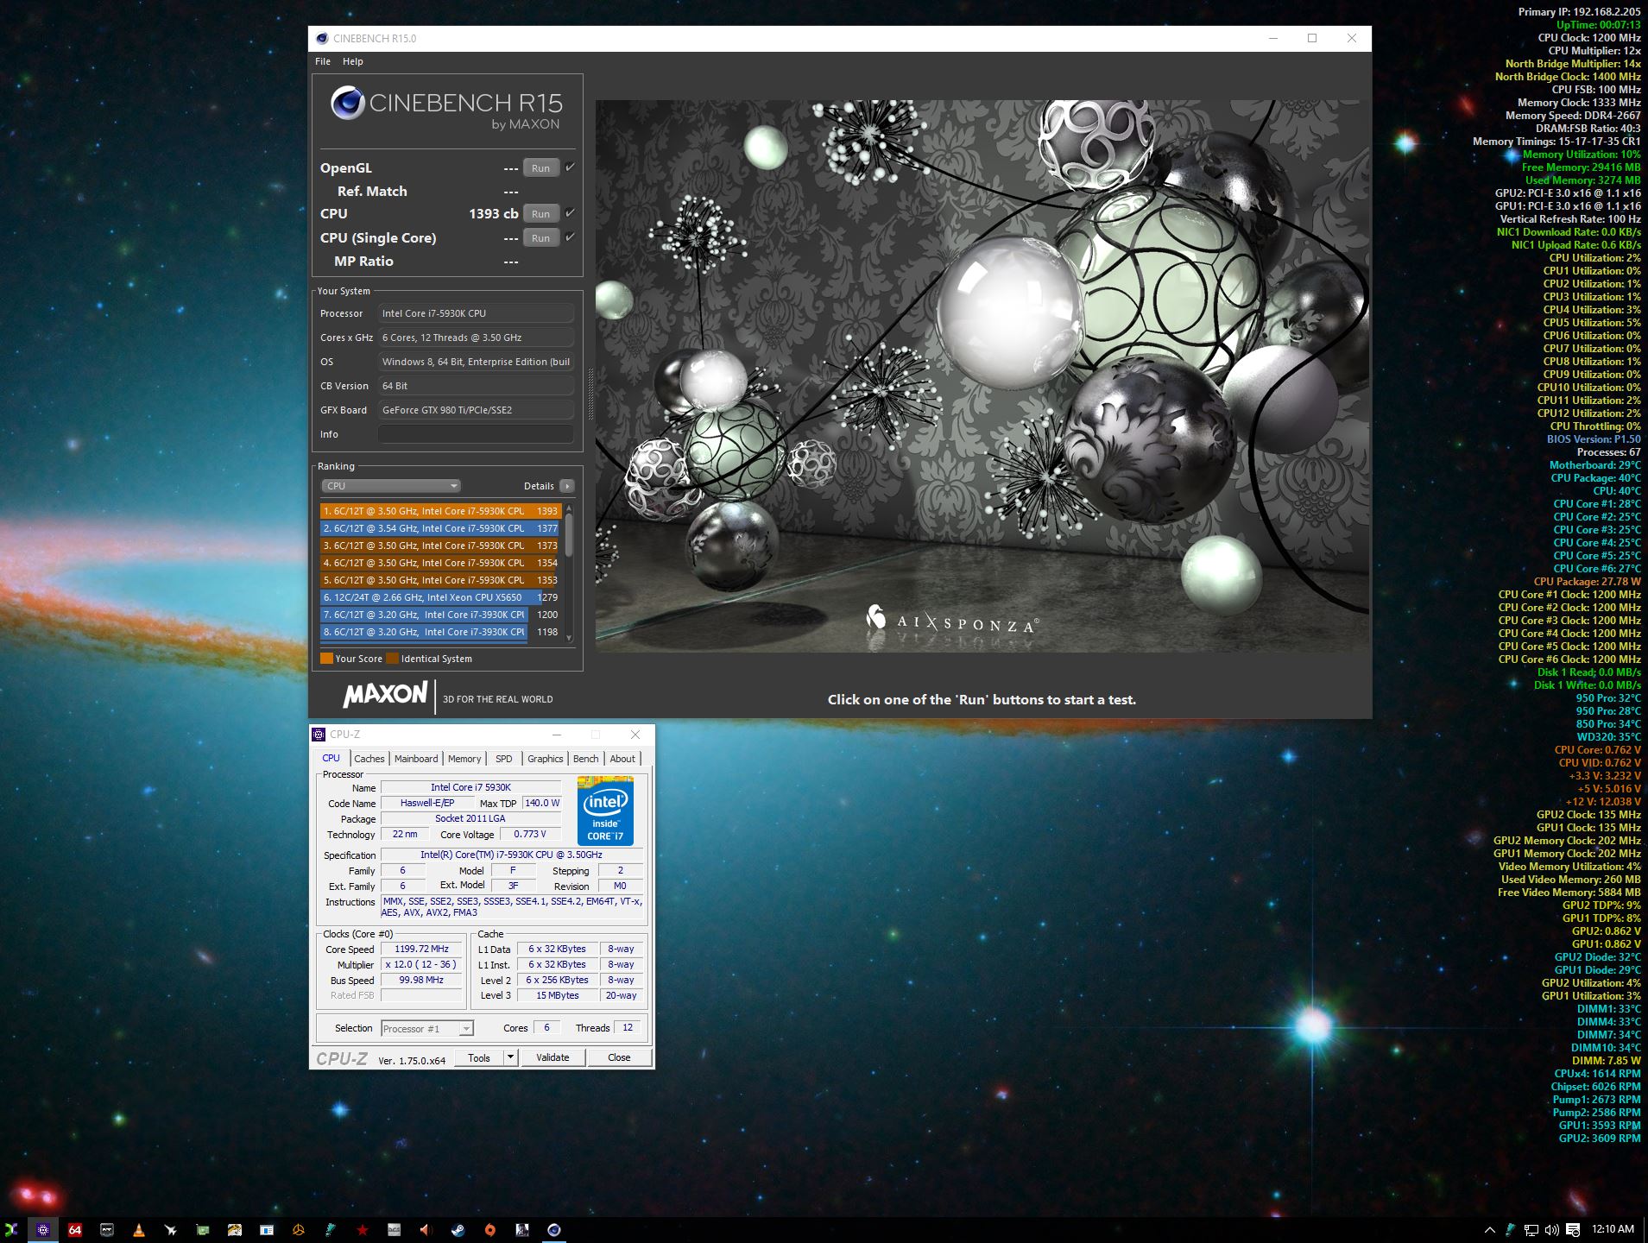
Task: Launch VLC media player from taskbar
Action: click(139, 1229)
